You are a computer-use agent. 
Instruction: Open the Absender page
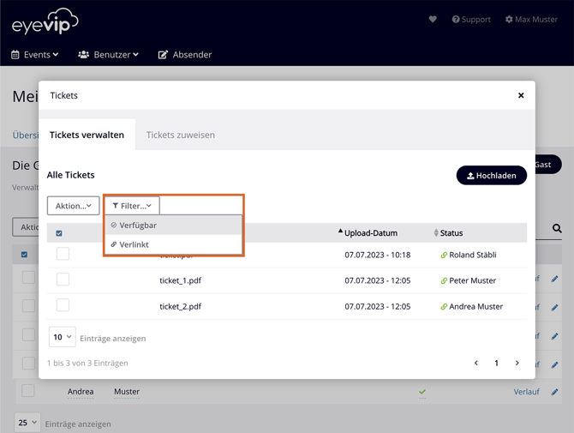pyautogui.click(x=185, y=55)
